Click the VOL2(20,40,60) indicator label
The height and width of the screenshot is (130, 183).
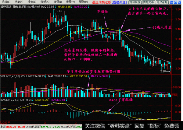click(x=10, y=76)
